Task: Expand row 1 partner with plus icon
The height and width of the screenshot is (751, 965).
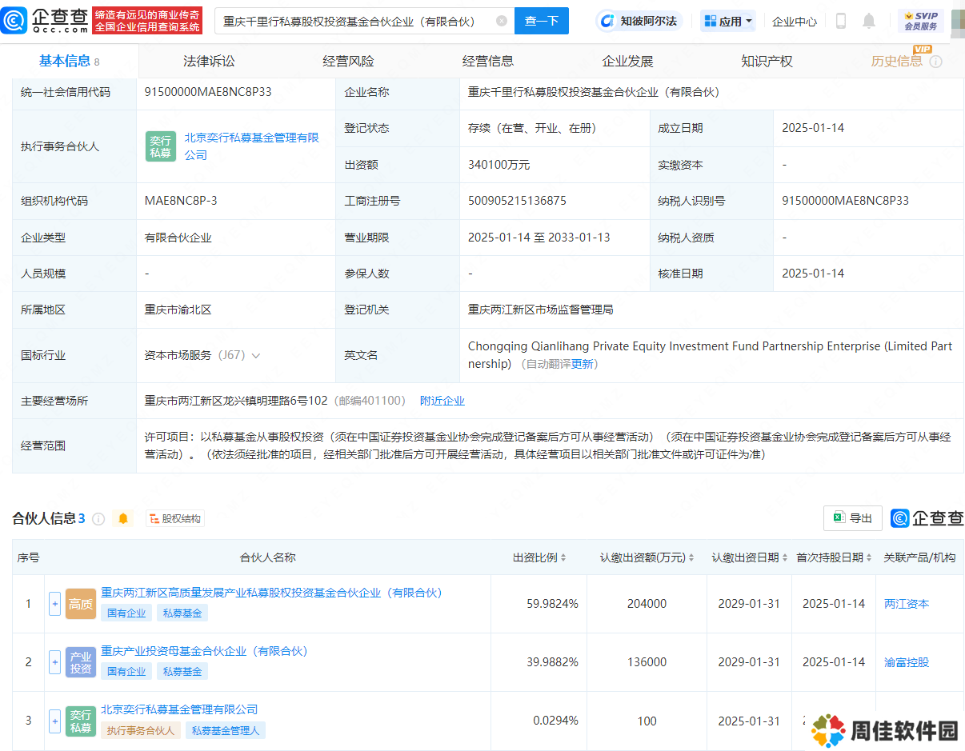Action: tap(55, 604)
